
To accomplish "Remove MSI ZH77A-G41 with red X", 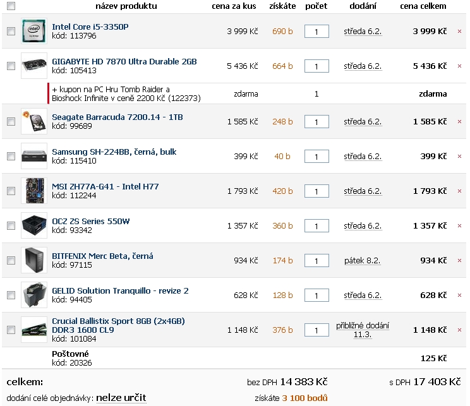I will point(459,191).
